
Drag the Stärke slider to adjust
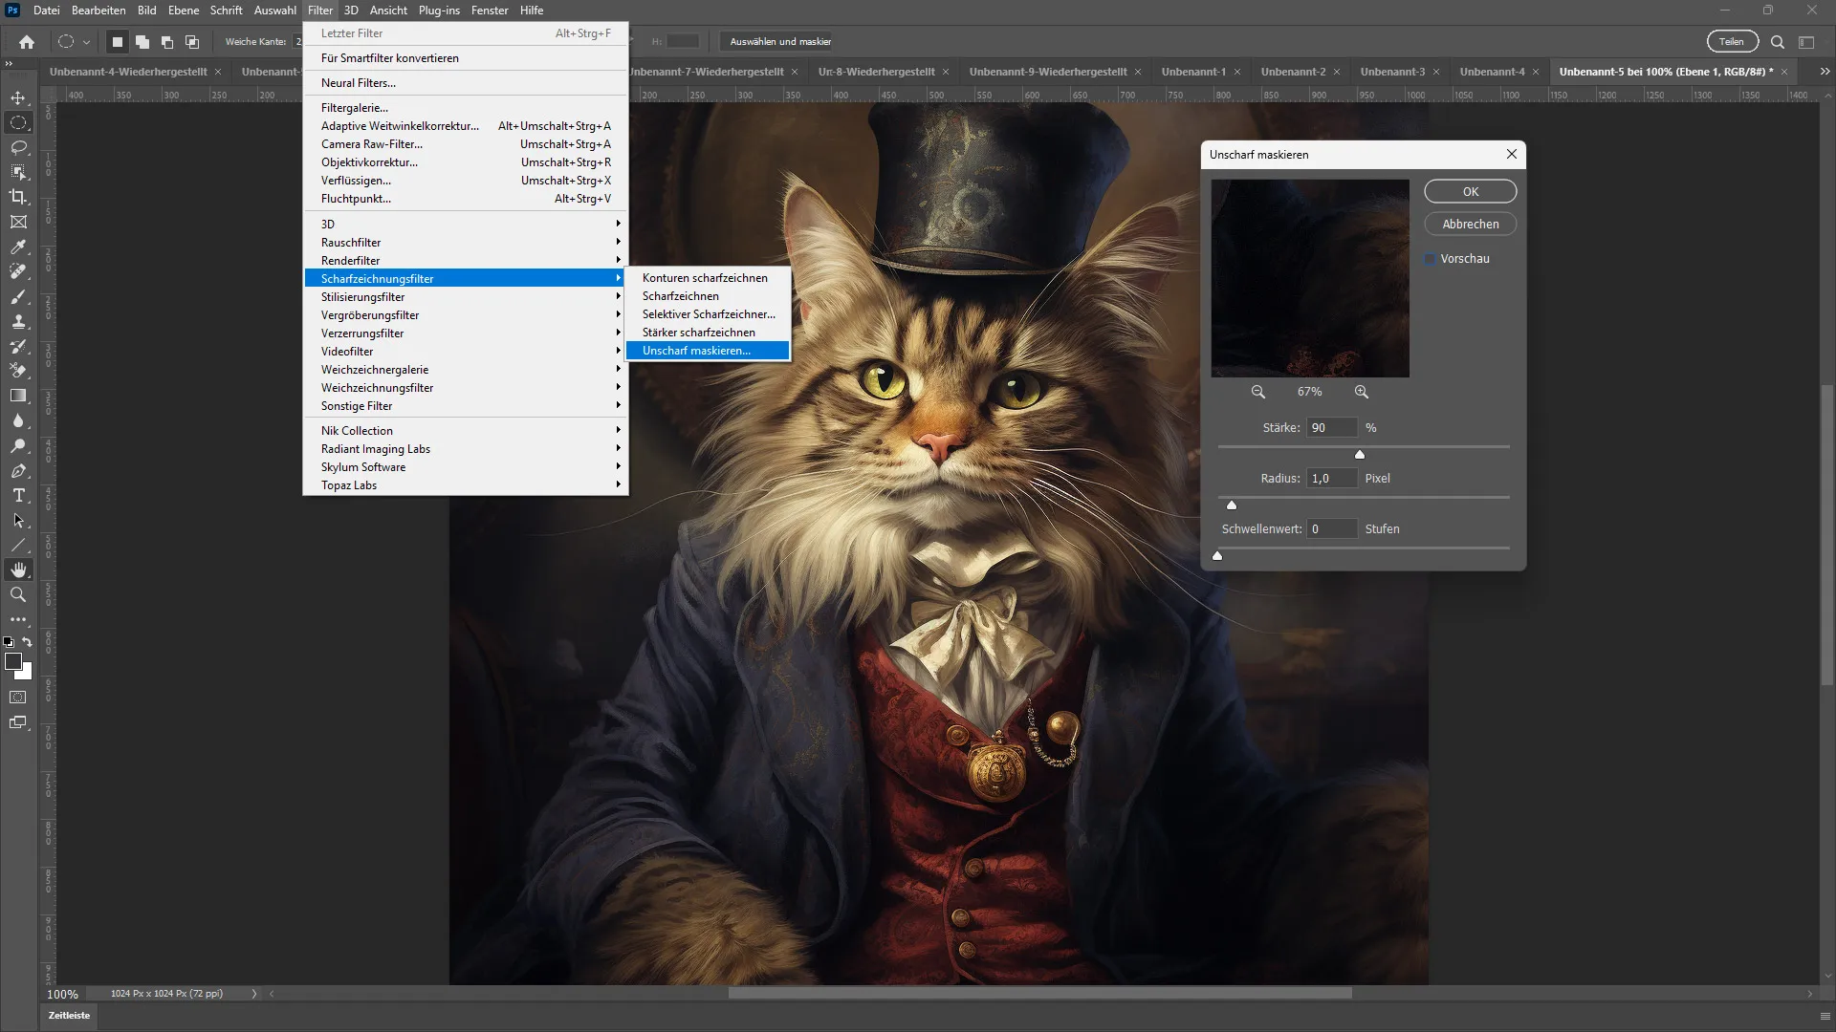pyautogui.click(x=1360, y=452)
